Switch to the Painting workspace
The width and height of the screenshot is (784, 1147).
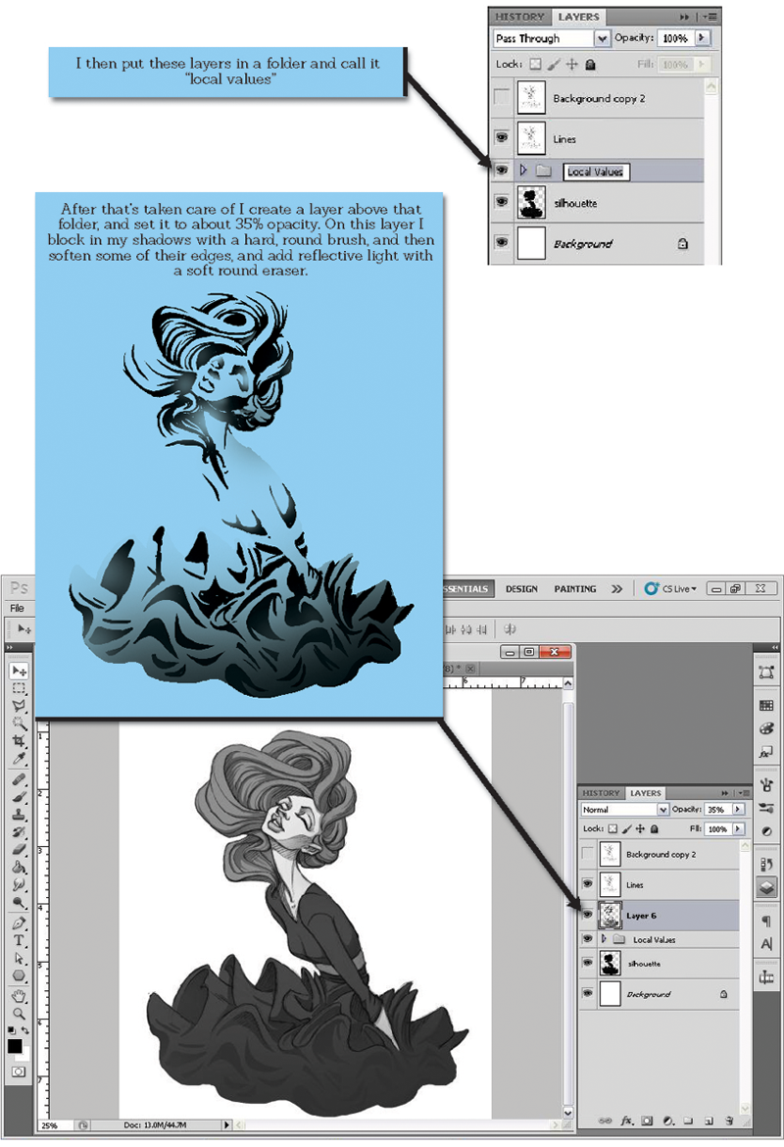click(574, 589)
